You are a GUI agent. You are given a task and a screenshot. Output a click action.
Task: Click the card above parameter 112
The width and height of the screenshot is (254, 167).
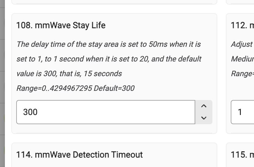tap(240, 2)
